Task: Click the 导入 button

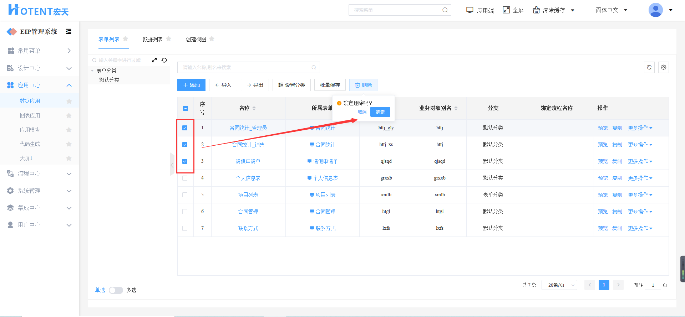Action: click(223, 85)
